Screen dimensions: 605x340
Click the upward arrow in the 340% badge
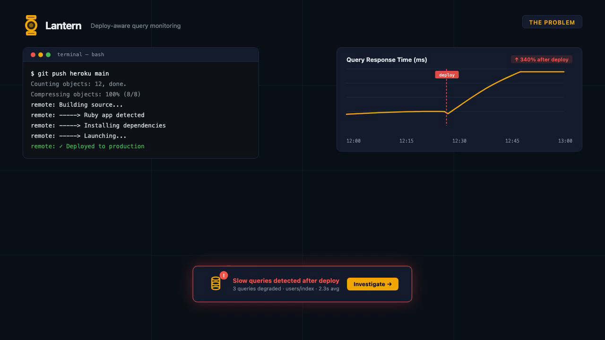click(x=516, y=59)
